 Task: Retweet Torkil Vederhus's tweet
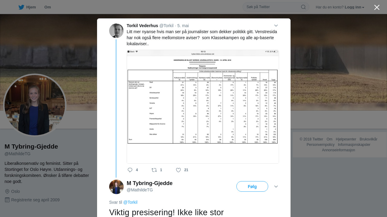click(x=154, y=170)
